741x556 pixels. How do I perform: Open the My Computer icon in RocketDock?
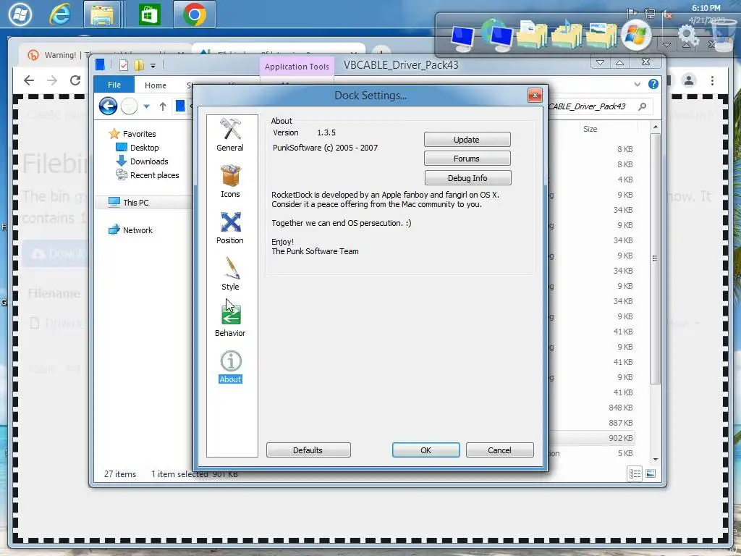pos(462,38)
